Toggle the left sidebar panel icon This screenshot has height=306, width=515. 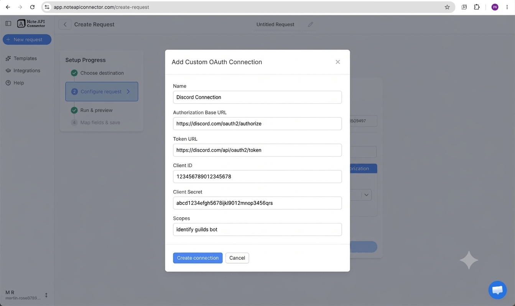[x=8, y=24]
